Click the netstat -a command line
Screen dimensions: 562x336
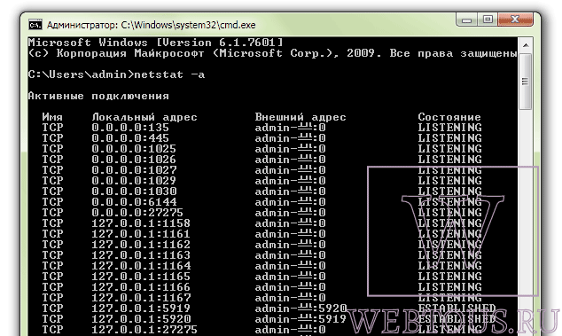[116, 74]
